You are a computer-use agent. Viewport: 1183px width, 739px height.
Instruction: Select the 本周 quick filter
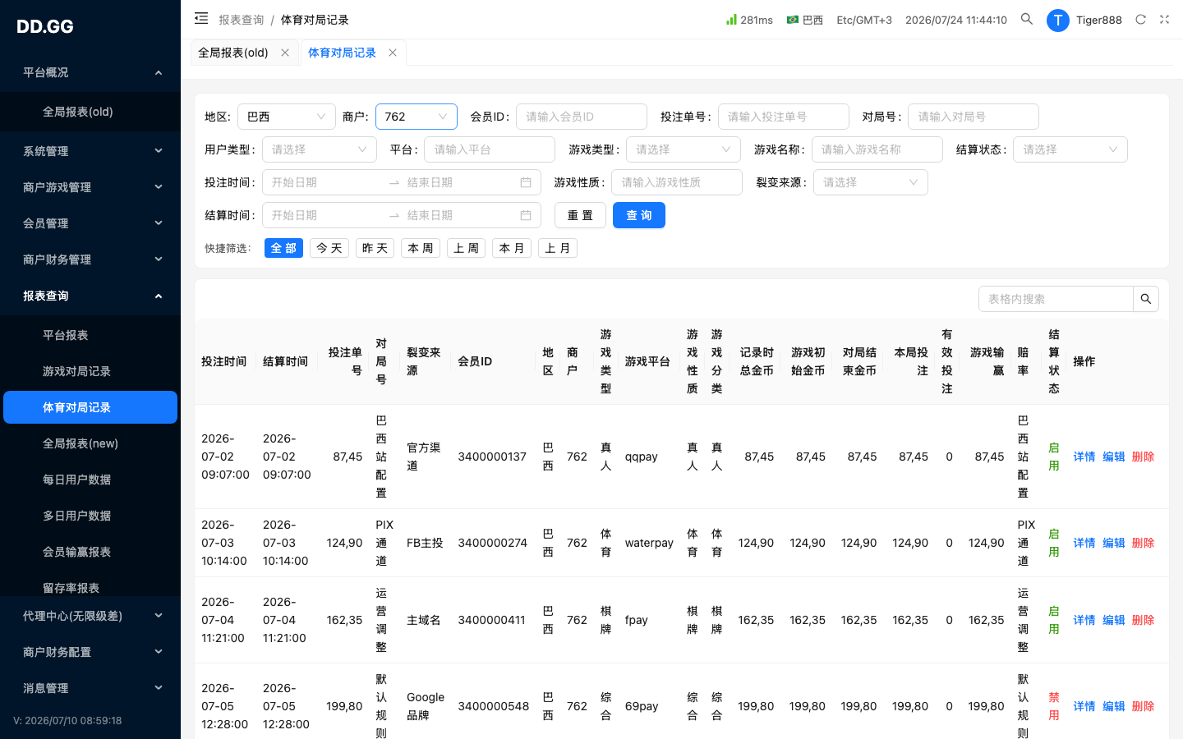pyautogui.click(x=421, y=248)
